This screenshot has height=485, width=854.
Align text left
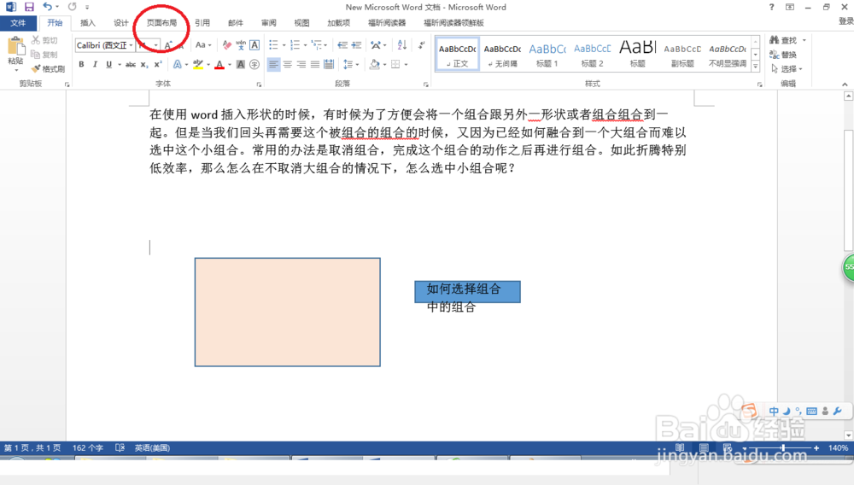pos(273,64)
